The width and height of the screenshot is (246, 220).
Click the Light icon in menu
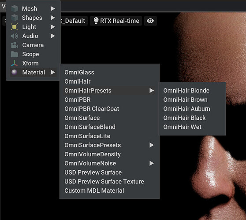tap(14, 27)
